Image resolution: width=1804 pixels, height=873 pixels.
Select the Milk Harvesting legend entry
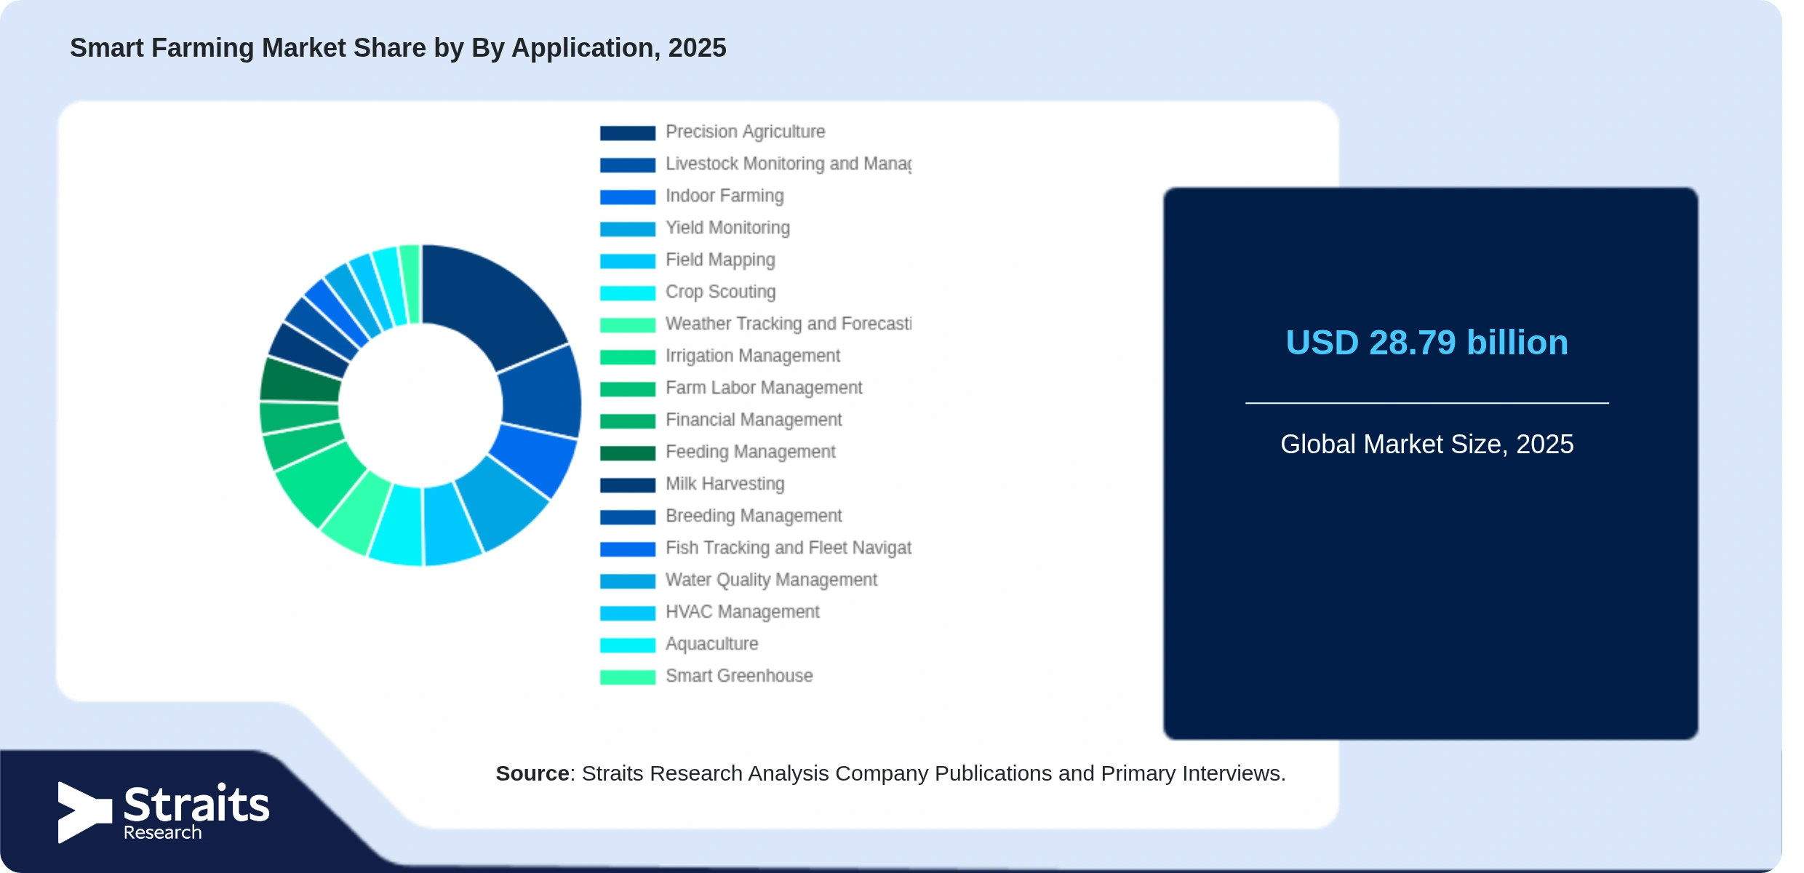[x=692, y=485]
